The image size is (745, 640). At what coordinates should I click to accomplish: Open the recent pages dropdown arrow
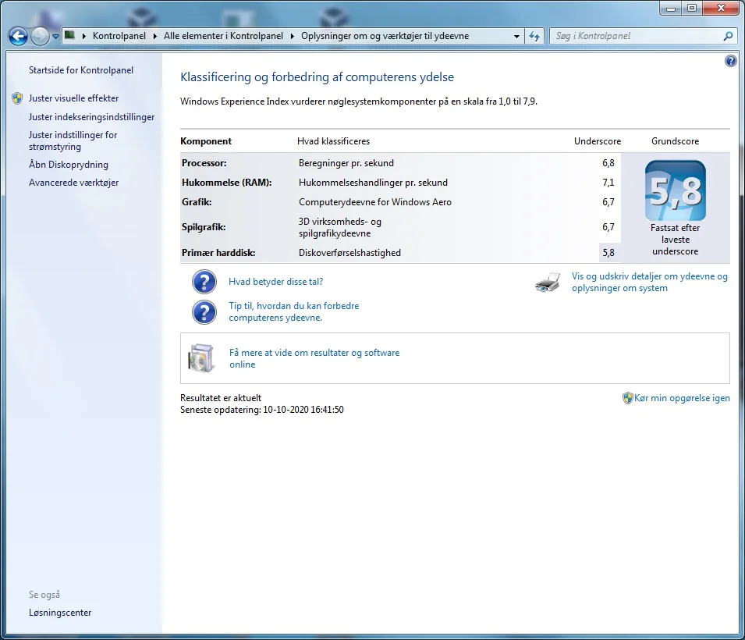coord(55,37)
